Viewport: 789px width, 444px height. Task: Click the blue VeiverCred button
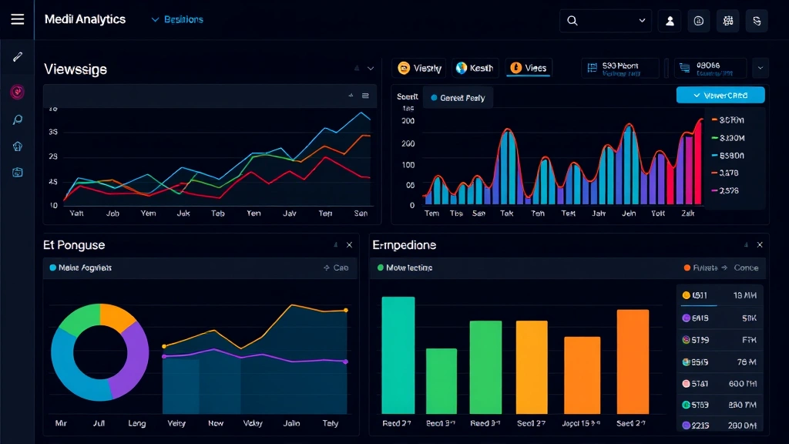pyautogui.click(x=720, y=94)
